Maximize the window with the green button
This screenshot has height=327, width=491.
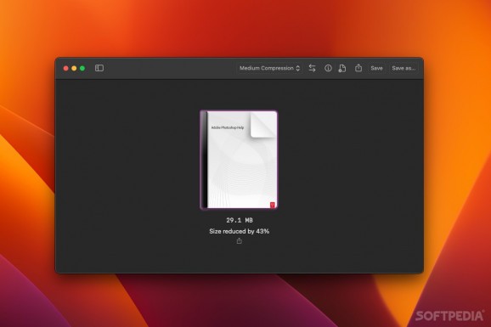coord(82,68)
